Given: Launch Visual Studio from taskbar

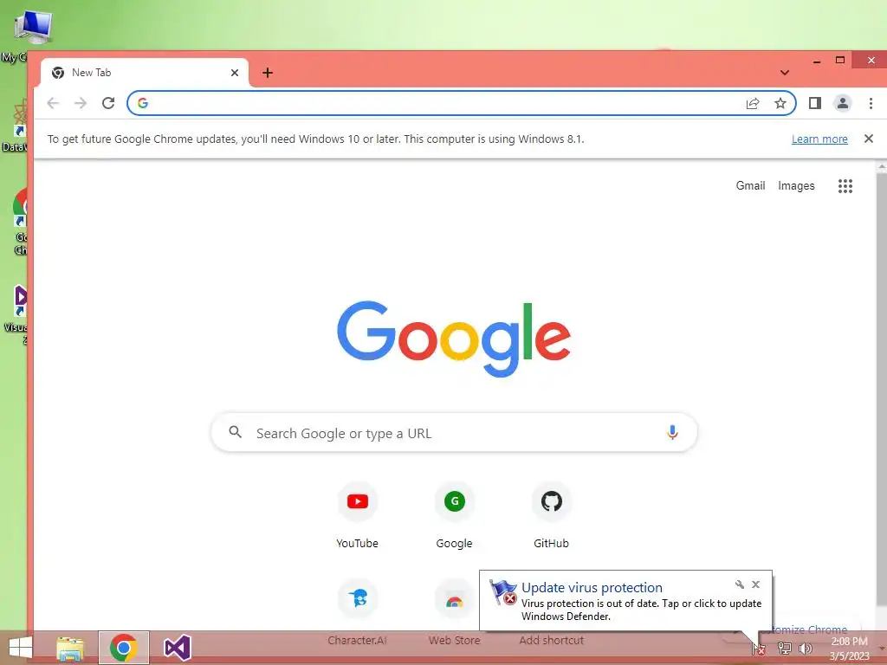Looking at the screenshot, I should click(x=178, y=648).
